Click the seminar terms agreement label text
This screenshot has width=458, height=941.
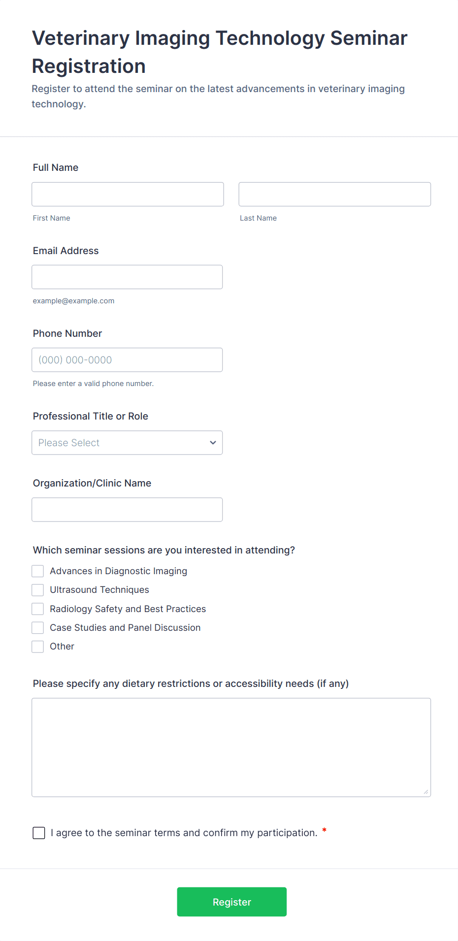tap(184, 833)
